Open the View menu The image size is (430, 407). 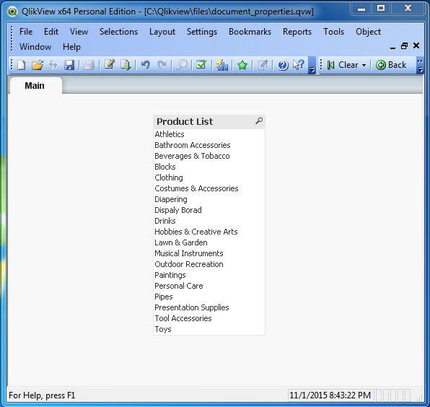click(x=79, y=32)
